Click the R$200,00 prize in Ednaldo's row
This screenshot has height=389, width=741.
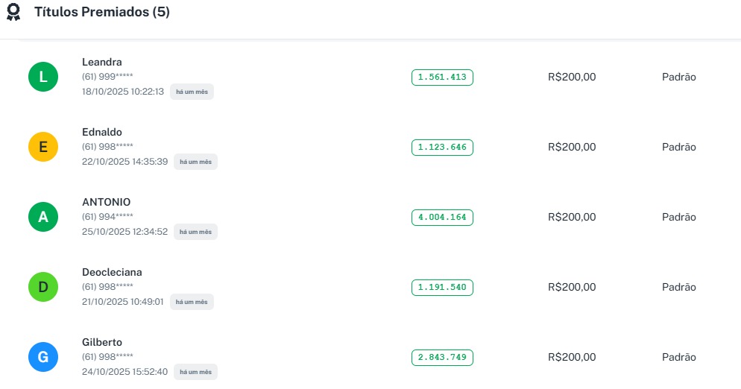click(x=572, y=147)
